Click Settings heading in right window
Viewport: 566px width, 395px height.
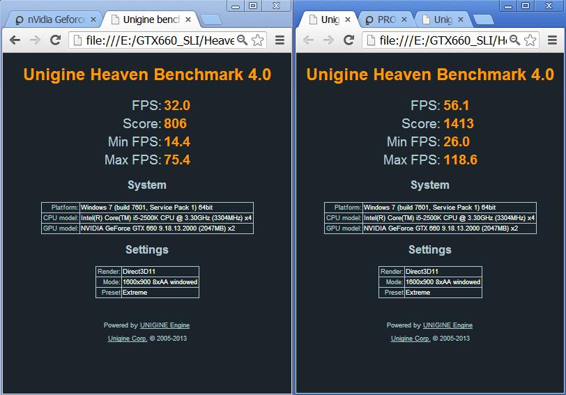(x=430, y=249)
